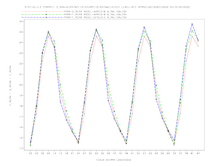Click x-axis tick label 12
216x167 pixels.
(55, 153)
